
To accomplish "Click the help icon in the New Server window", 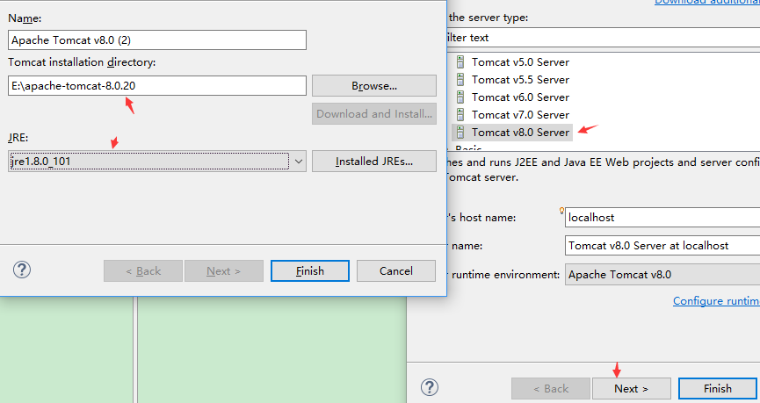I will [430, 387].
